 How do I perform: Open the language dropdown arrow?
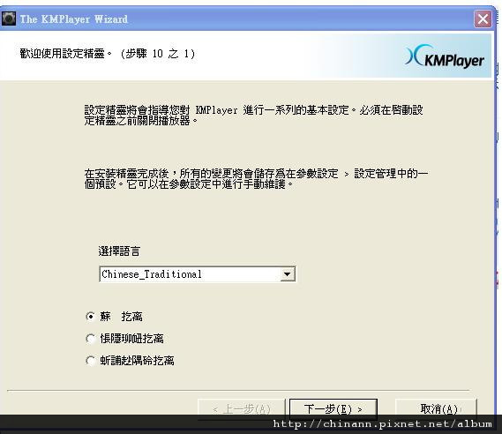pos(288,274)
